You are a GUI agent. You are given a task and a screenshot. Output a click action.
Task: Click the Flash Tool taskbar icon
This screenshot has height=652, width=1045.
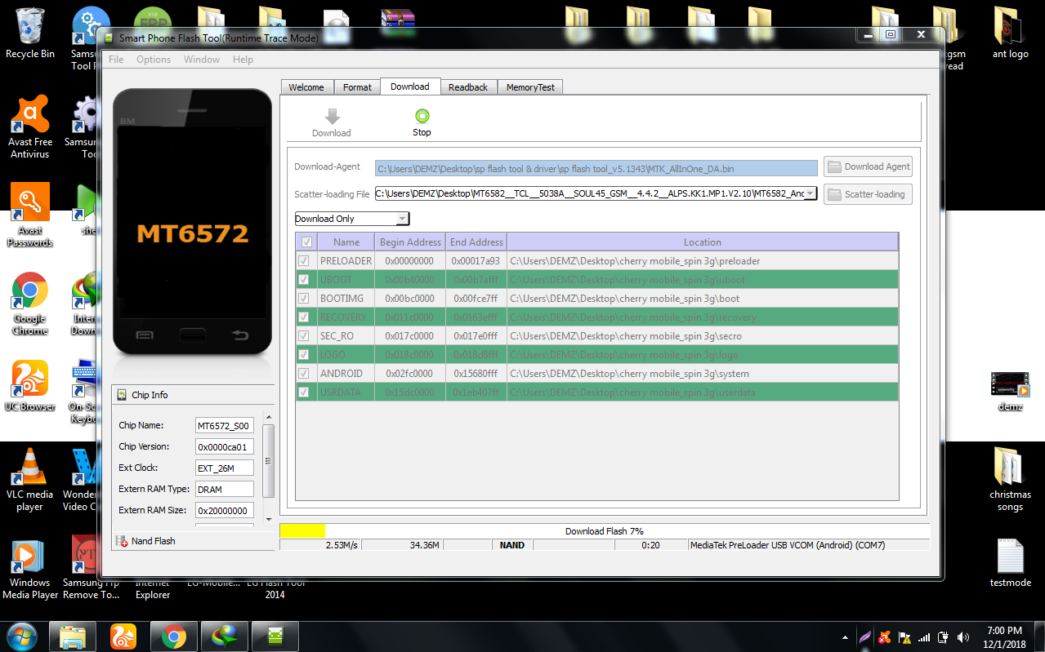pyautogui.click(x=275, y=636)
